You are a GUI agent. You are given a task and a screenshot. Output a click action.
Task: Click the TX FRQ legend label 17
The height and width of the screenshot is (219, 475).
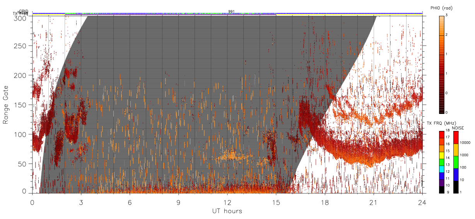(x=448, y=137)
